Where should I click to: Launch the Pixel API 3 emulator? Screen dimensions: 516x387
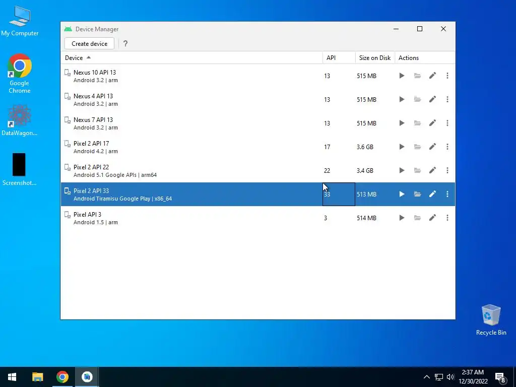pyautogui.click(x=402, y=218)
